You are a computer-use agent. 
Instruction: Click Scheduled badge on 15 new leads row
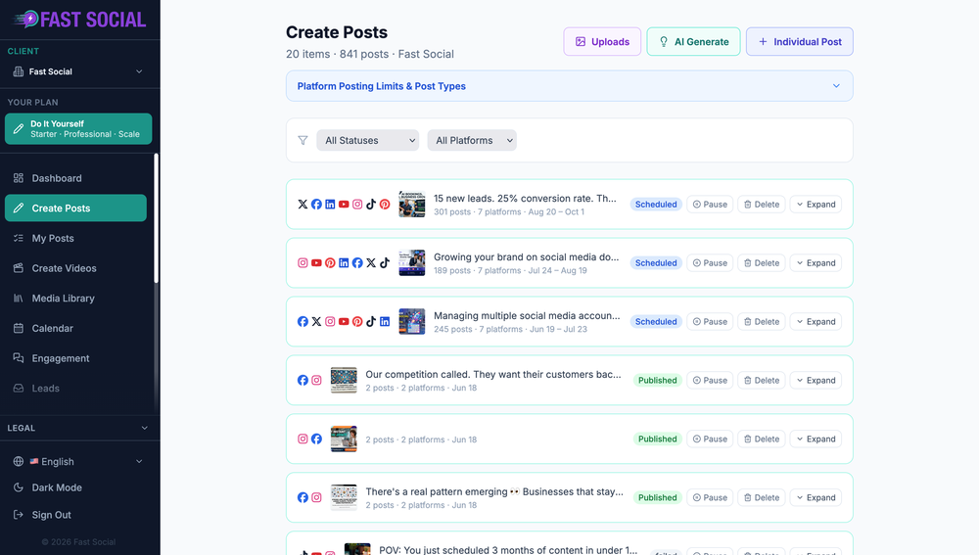click(656, 205)
